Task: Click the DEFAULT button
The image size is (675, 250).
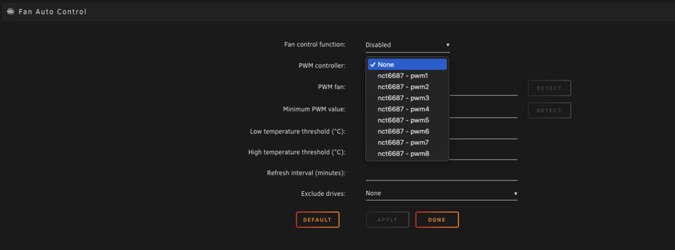Action: [318, 220]
